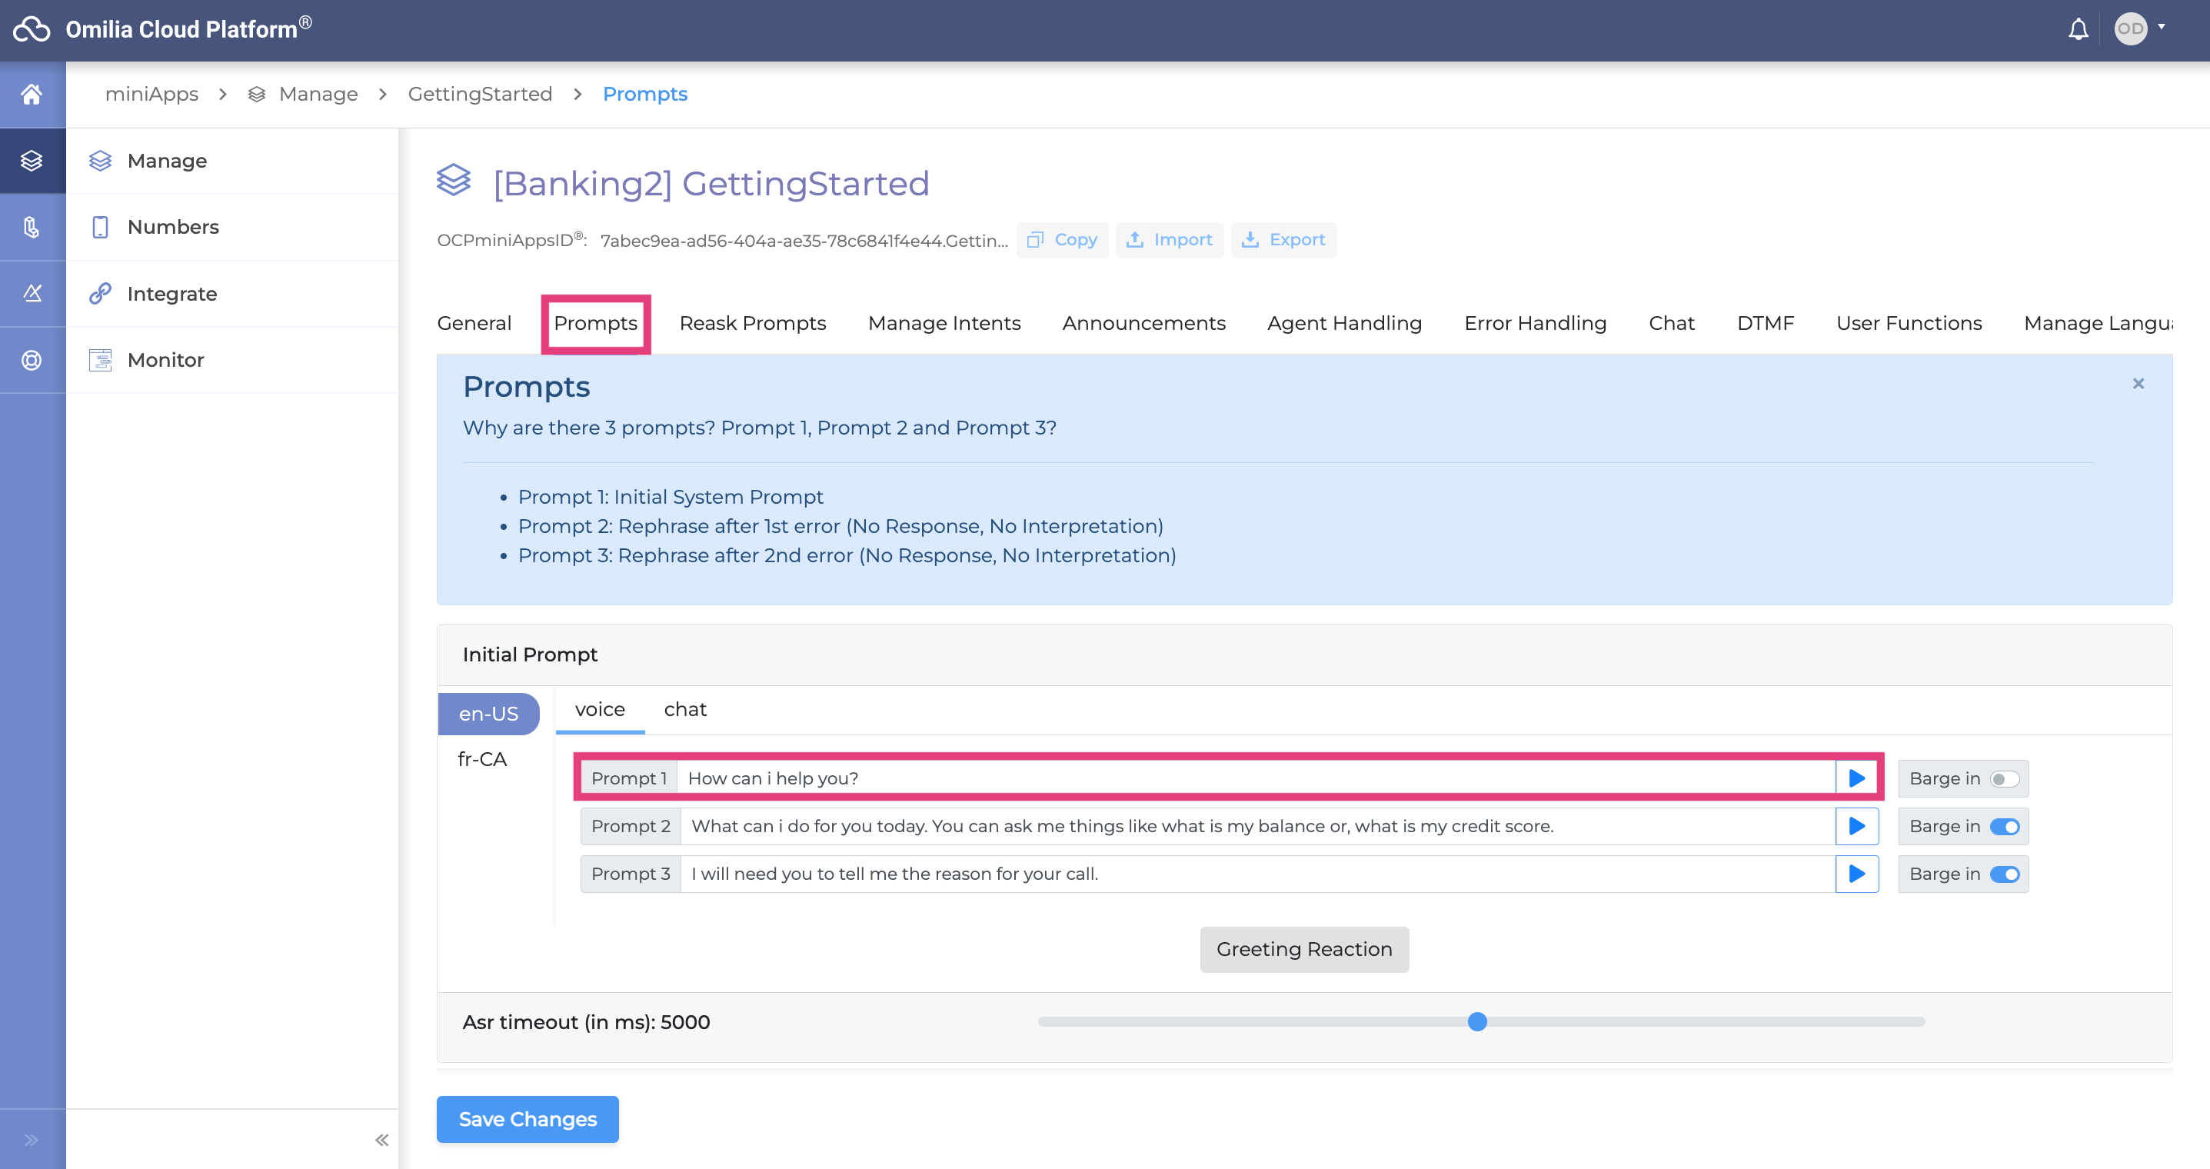
Task: Open the support lifebuoy icon in rail
Action: pos(32,360)
